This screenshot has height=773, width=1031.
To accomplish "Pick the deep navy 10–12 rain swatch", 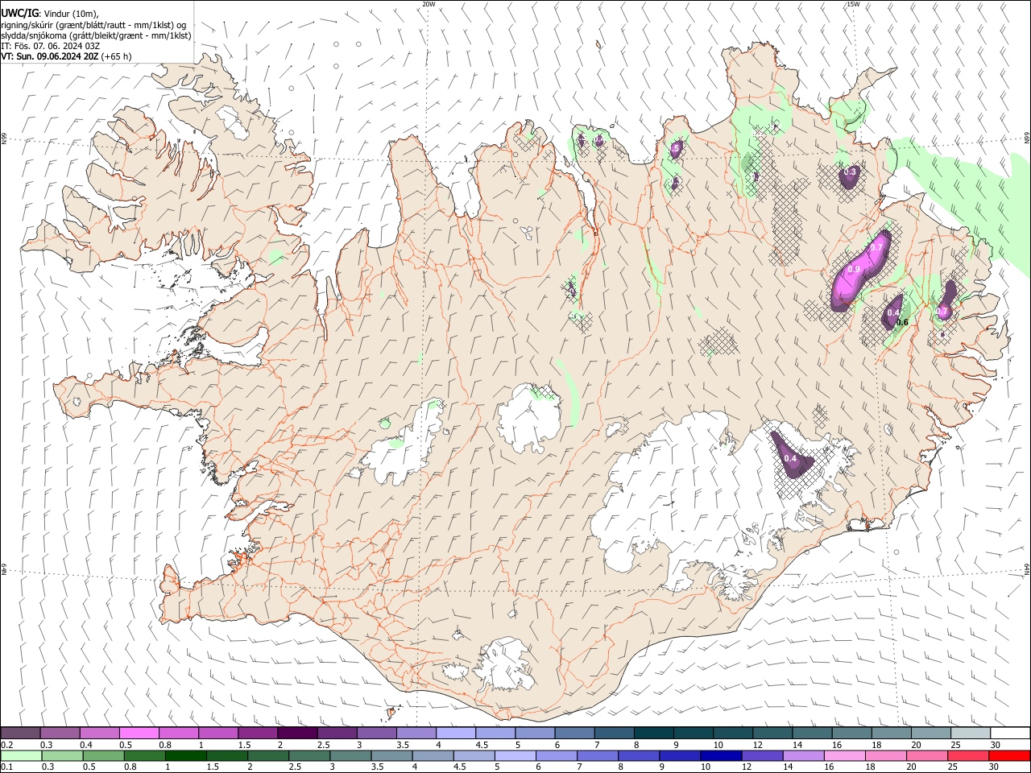I will (721, 755).
